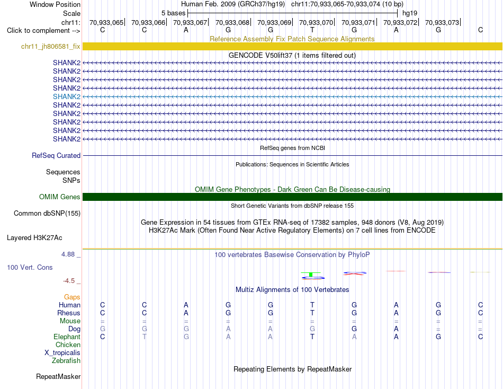Click the Layered H3K27Ac label
503x389 pixels.
coord(34,238)
